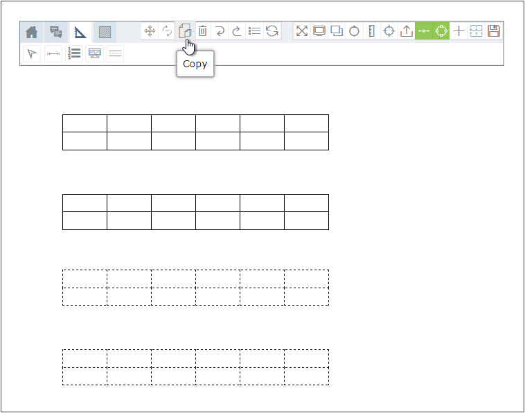Click the numbered list icon
The image size is (525, 413).
click(74, 53)
